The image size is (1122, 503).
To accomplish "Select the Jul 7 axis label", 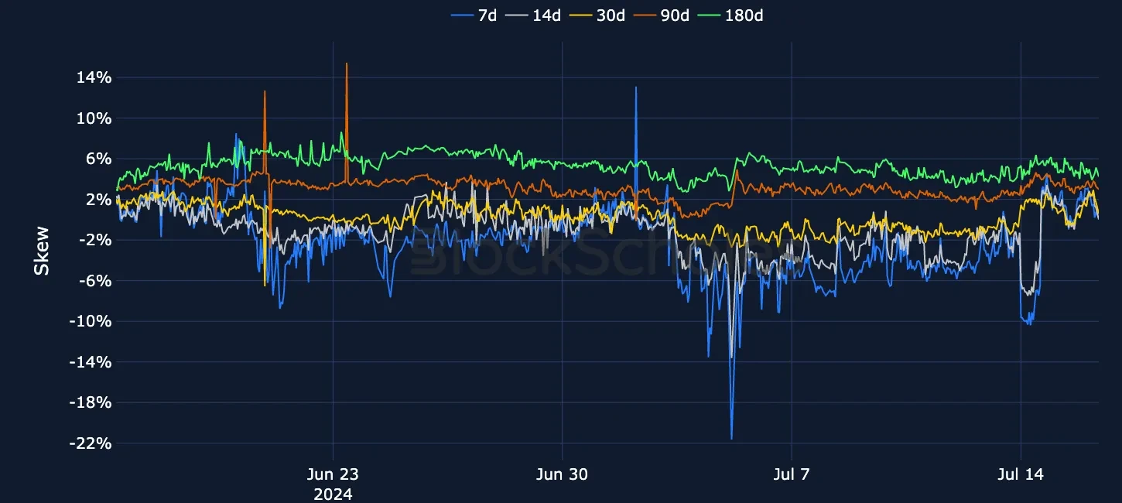I will pyautogui.click(x=792, y=474).
